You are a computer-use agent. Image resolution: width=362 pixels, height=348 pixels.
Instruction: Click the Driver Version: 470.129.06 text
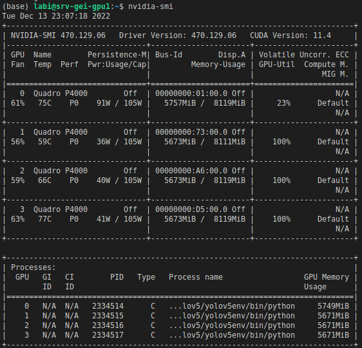178,35
